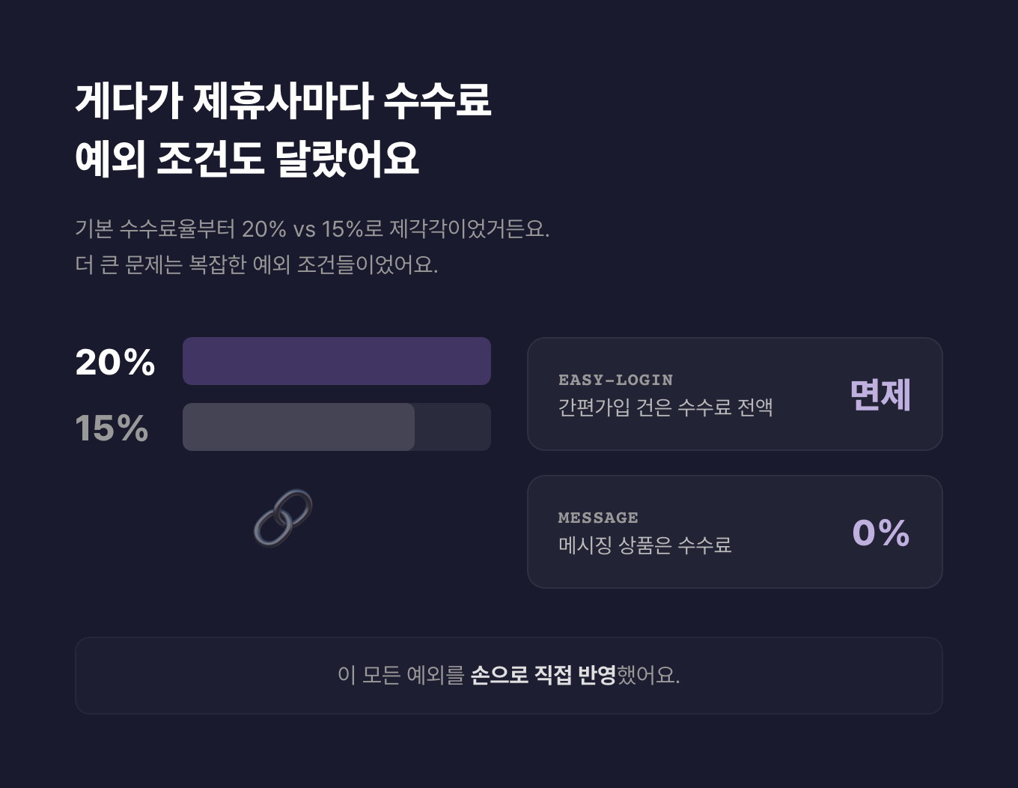Screen dimensions: 1018x788
Task: Click the purple "면제" value
Action: 880,395
